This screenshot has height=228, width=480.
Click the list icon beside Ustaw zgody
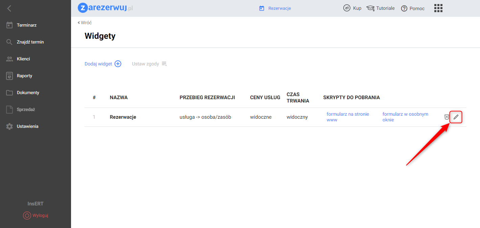click(x=164, y=64)
